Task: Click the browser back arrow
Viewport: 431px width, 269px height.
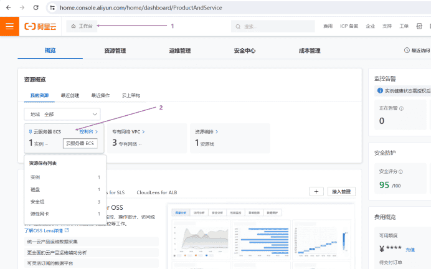Action: click(x=7, y=7)
